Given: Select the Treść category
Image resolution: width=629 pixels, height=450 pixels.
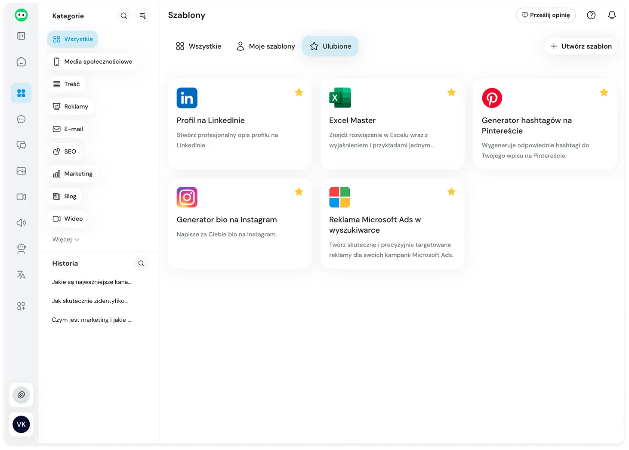Looking at the screenshot, I should pos(66,84).
